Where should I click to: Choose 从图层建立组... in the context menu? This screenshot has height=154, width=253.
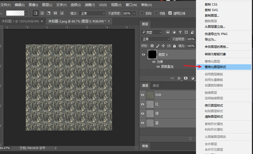click(x=224, y=27)
